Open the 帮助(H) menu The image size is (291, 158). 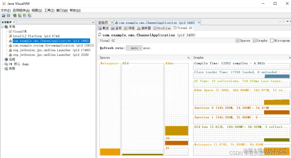click(x=75, y=10)
